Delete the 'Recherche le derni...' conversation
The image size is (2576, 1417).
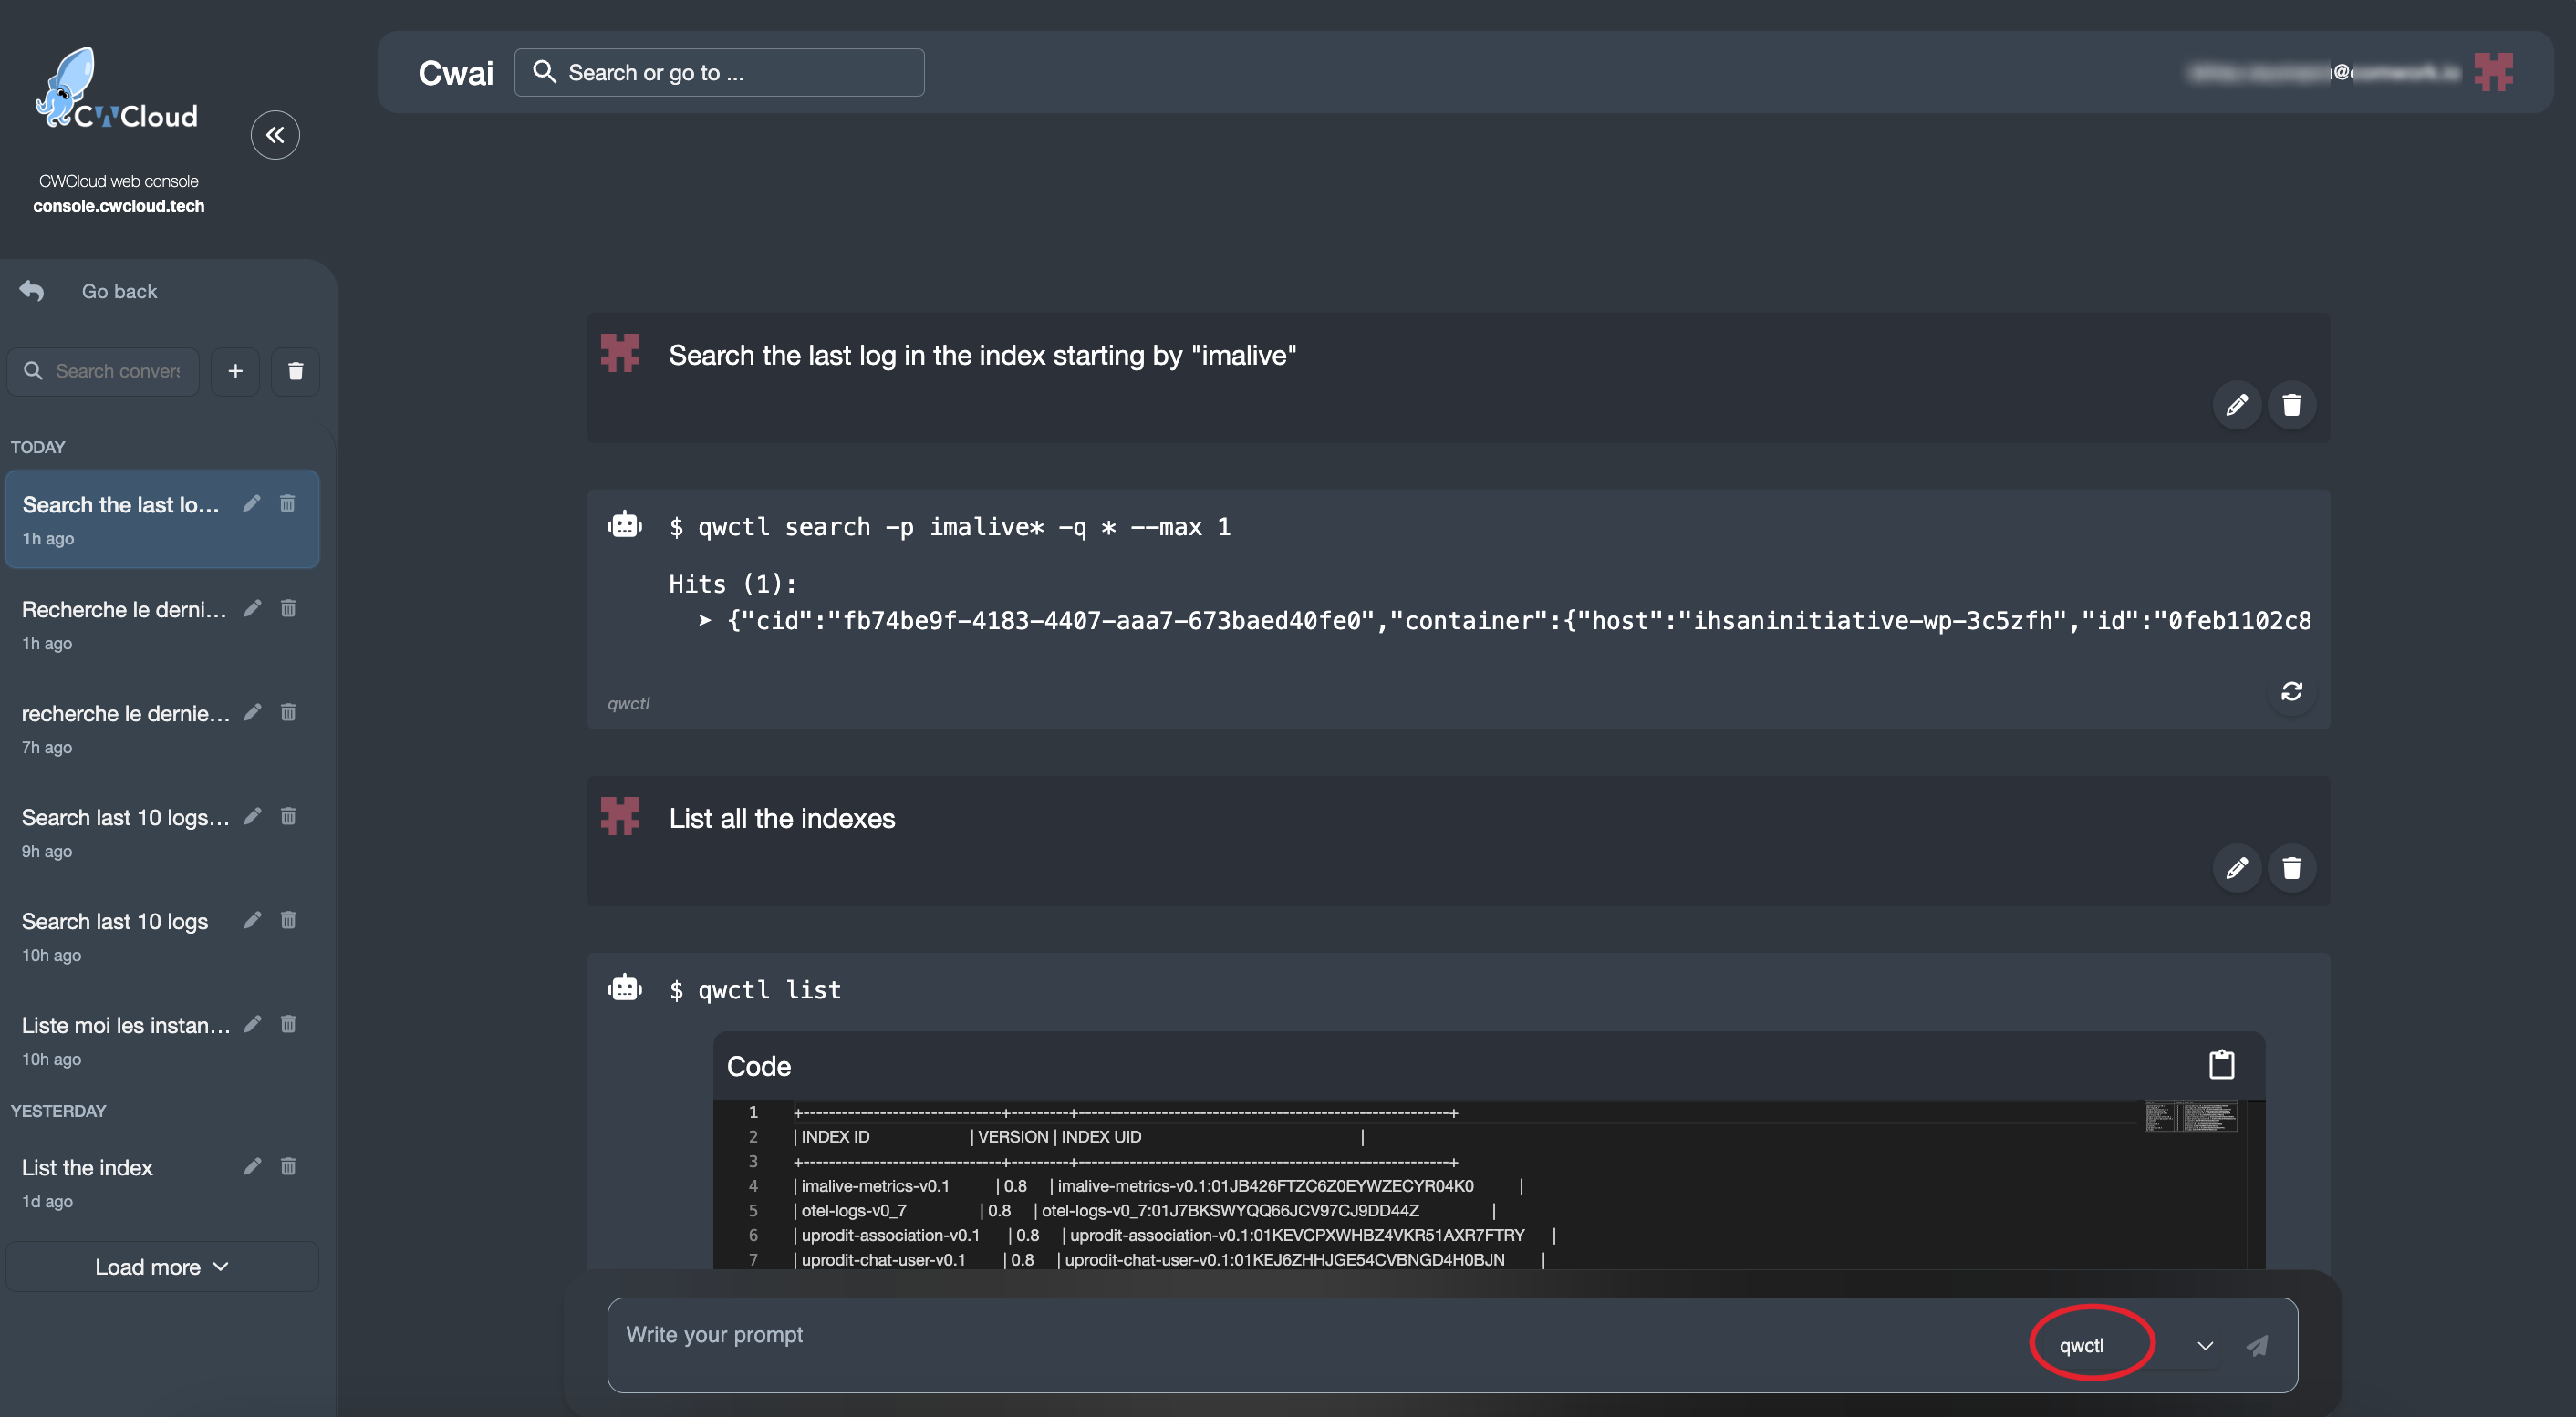click(288, 607)
